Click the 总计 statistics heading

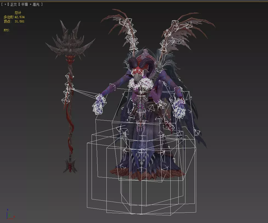[18, 13]
